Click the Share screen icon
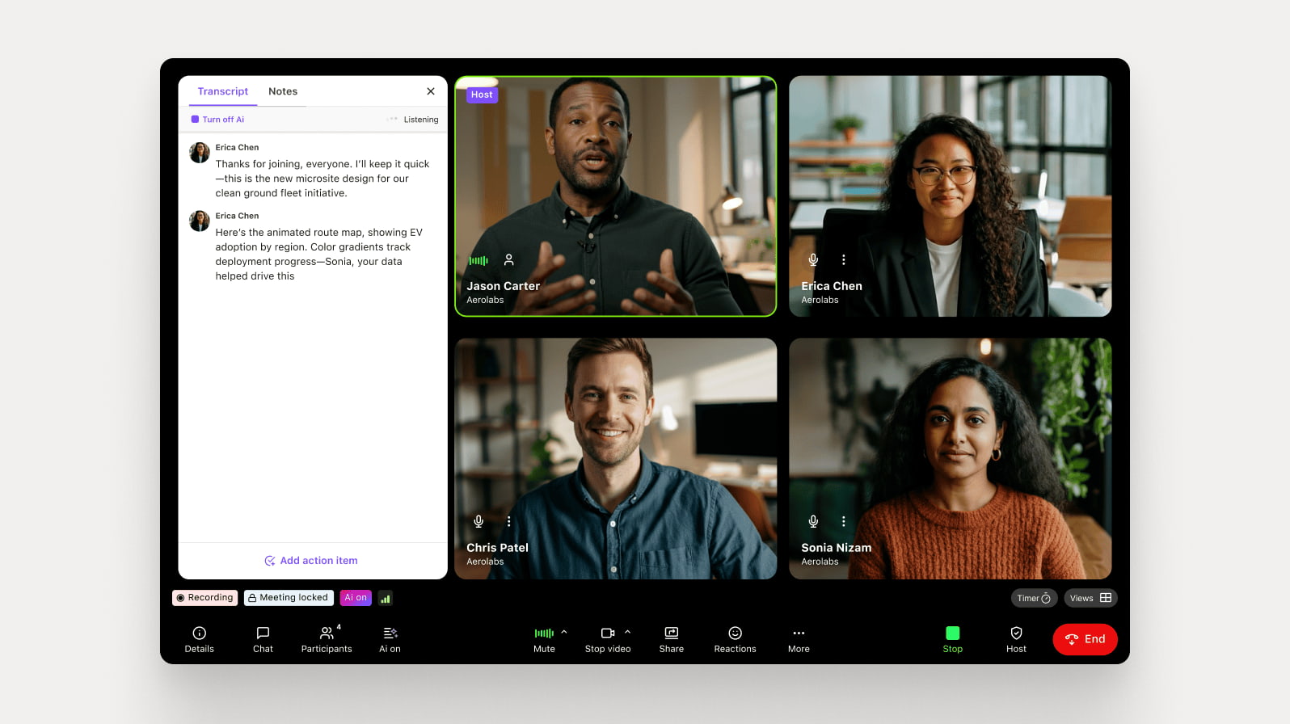The image size is (1290, 724). pos(671,633)
